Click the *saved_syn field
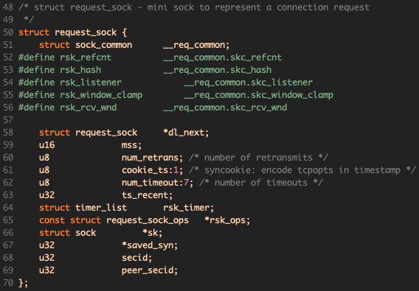 click(148, 245)
